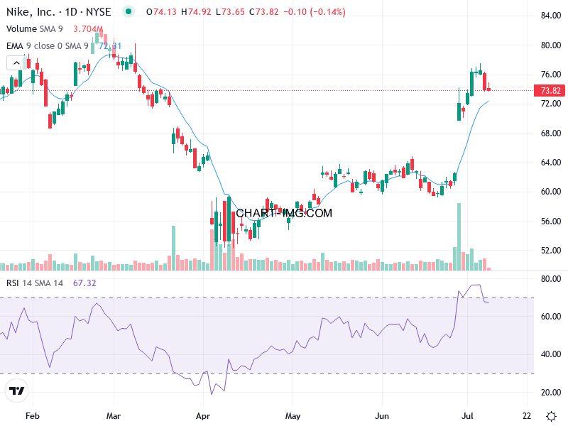Click the 64.00 price scale label
This screenshot has height=426, width=568.
pyautogui.click(x=551, y=163)
